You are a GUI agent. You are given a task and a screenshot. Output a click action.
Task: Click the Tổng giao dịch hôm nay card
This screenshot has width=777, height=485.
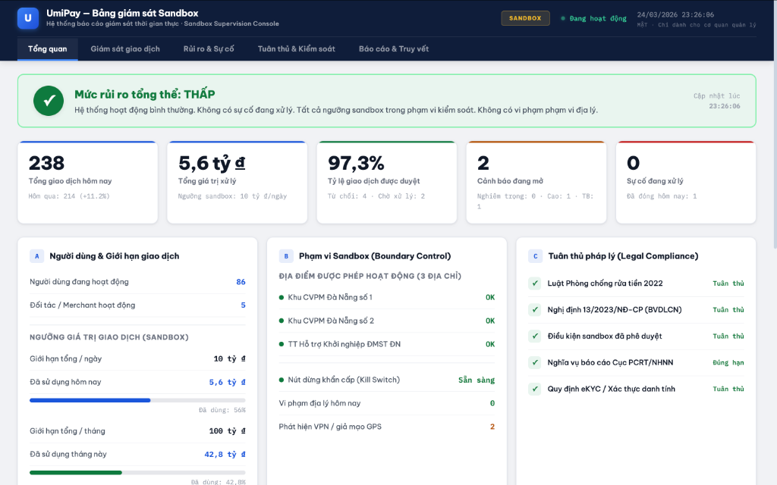[x=87, y=182]
